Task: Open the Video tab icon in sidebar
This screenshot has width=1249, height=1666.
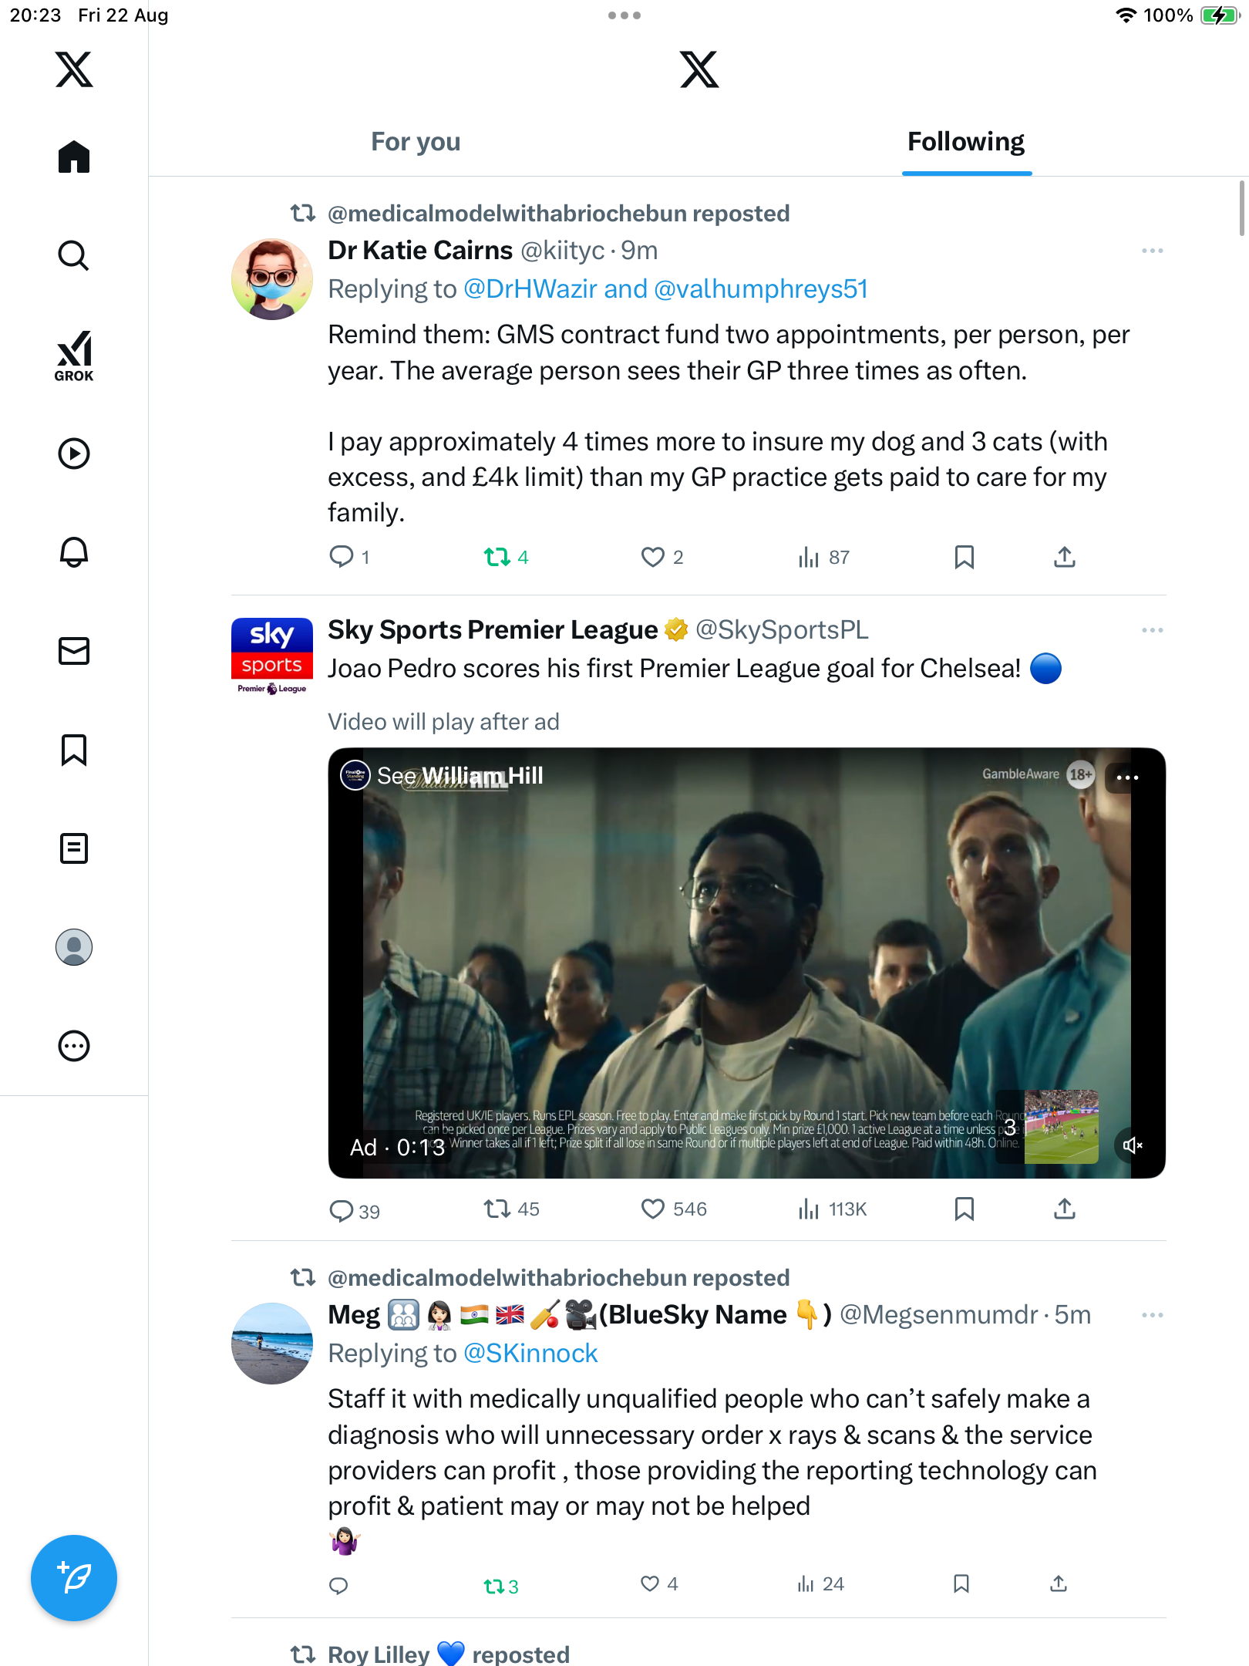Action: 74,454
